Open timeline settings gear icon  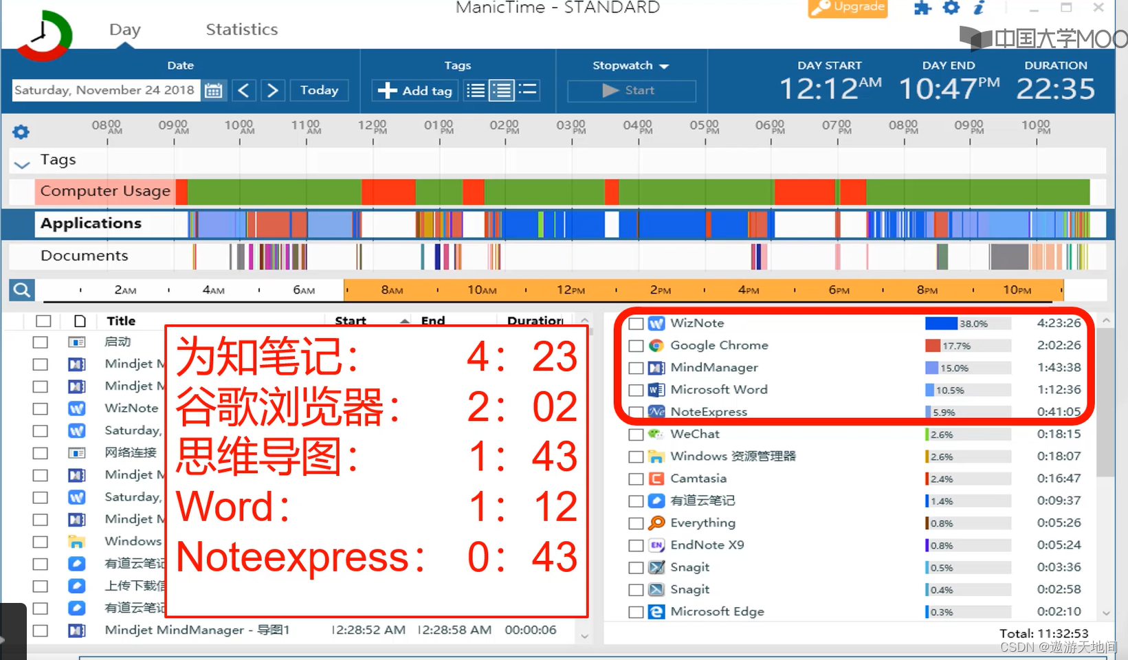coord(21,131)
